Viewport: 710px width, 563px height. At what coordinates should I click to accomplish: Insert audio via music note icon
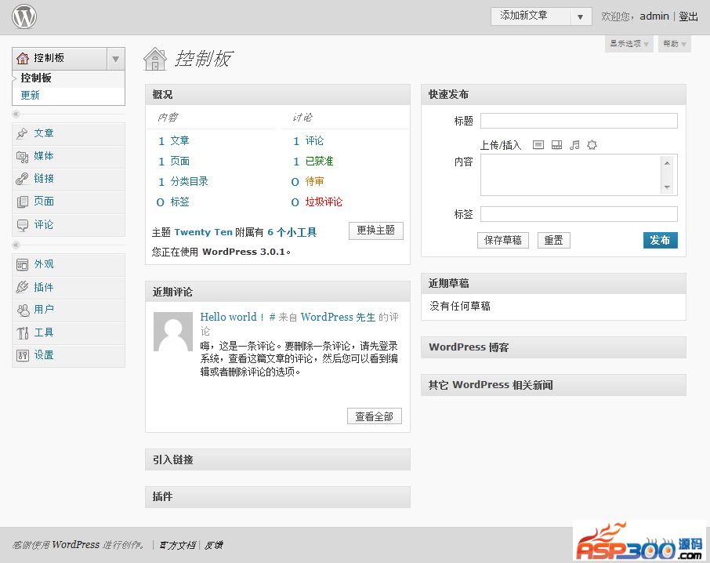[x=574, y=145]
